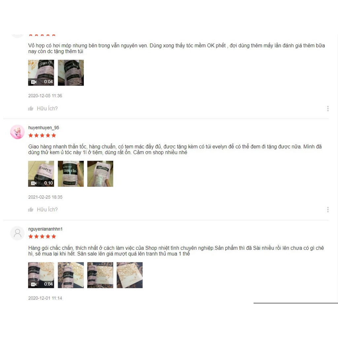Screen dimensions: 338x338
Task: Click username nguyenlananhhn1
Action: coord(45,229)
